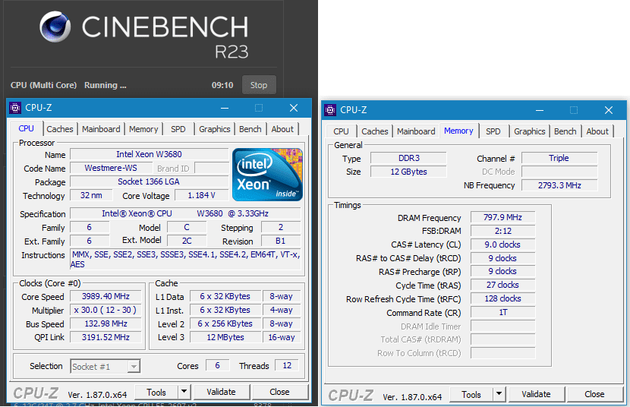Click Validate button in right CPU-Z window
The width and height of the screenshot is (630, 407).
536,394
